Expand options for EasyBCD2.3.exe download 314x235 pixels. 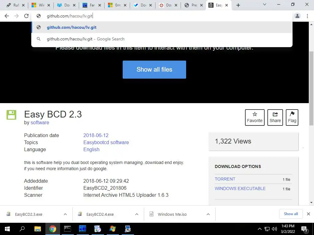[65, 214]
